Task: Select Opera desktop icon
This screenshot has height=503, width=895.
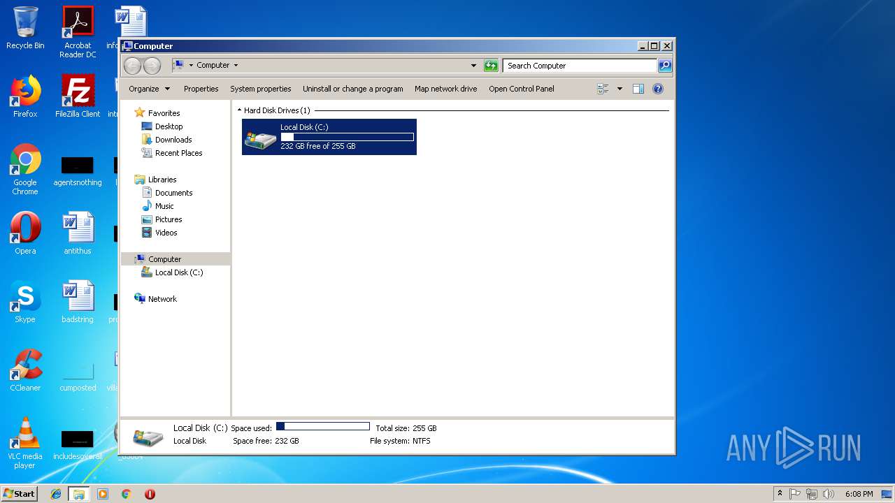Action: coord(25,233)
